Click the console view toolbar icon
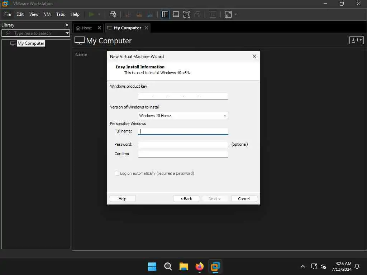The image size is (367, 275). tap(213, 14)
